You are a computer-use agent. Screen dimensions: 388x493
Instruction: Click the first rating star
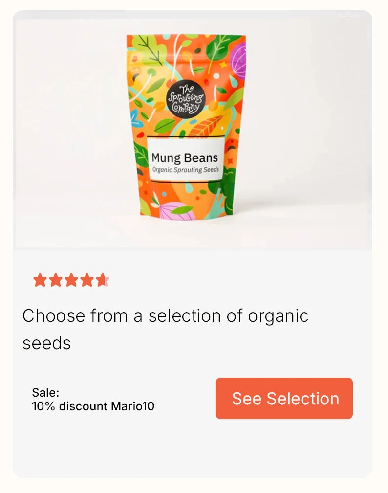click(40, 280)
